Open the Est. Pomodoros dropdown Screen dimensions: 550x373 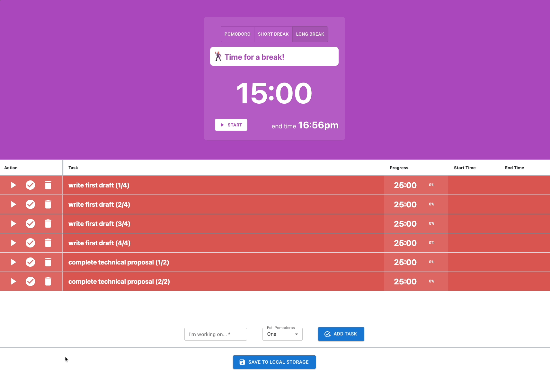282,334
